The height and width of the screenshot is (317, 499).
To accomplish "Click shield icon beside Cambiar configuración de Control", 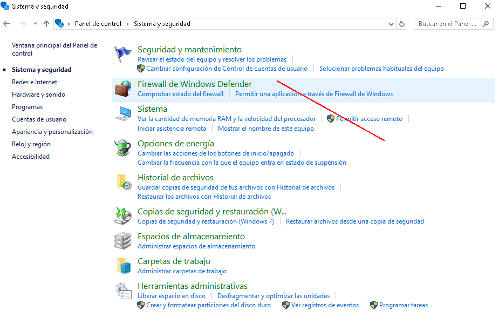I will (141, 69).
